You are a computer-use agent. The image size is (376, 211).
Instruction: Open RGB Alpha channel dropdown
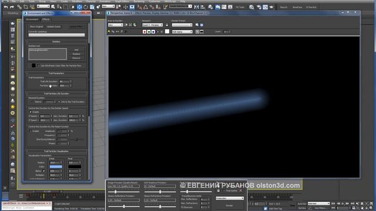coord(182,32)
